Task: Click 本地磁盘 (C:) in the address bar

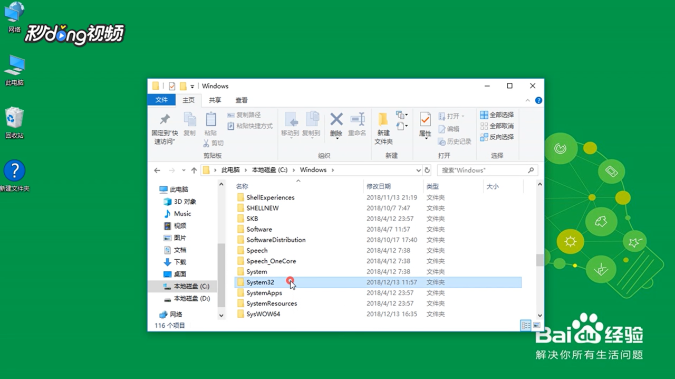Action: [270, 170]
